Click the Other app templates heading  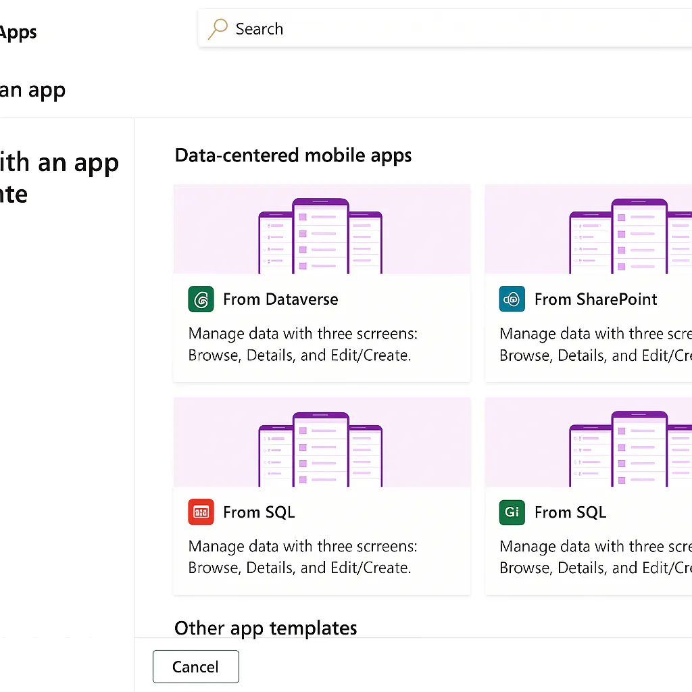pyautogui.click(x=266, y=628)
